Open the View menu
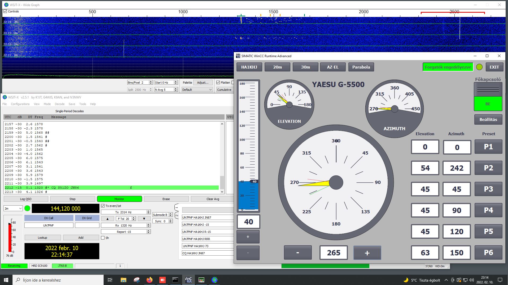The width and height of the screenshot is (508, 285). pyautogui.click(x=37, y=104)
